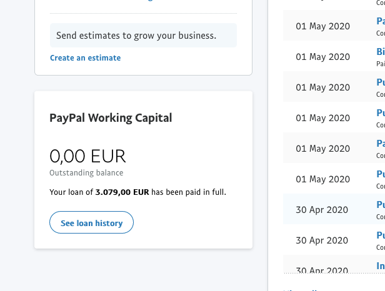The height and width of the screenshot is (291, 385).
Task: Open the Create an estimate link
Action: tap(85, 58)
